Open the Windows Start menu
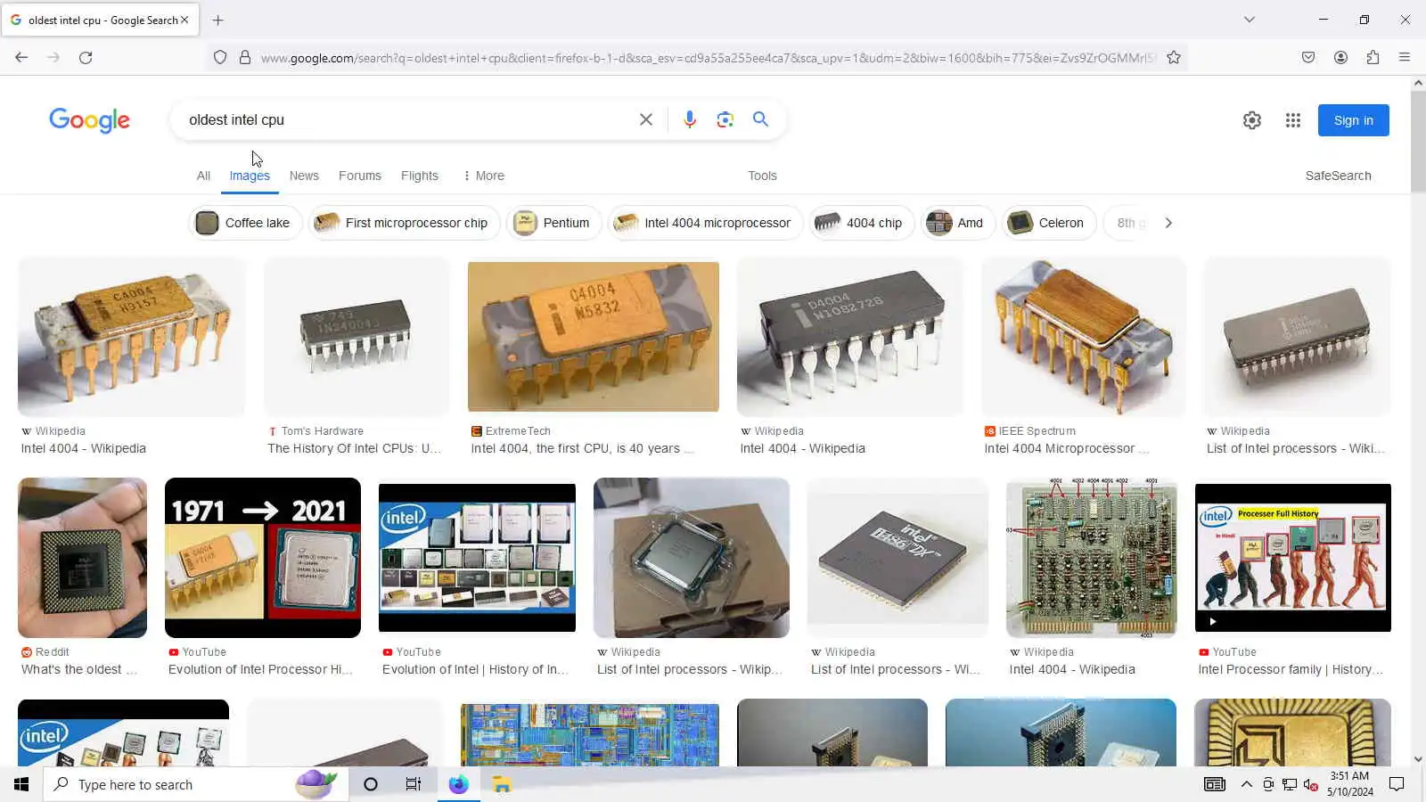This screenshot has height=802, width=1426. (21, 784)
